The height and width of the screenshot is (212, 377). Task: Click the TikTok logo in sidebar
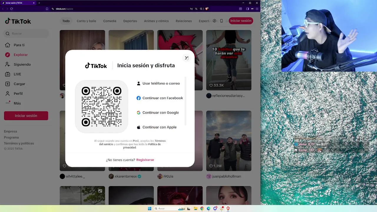click(x=18, y=21)
